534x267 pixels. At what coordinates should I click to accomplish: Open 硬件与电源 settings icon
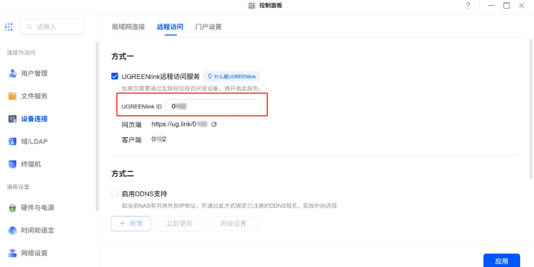point(13,208)
